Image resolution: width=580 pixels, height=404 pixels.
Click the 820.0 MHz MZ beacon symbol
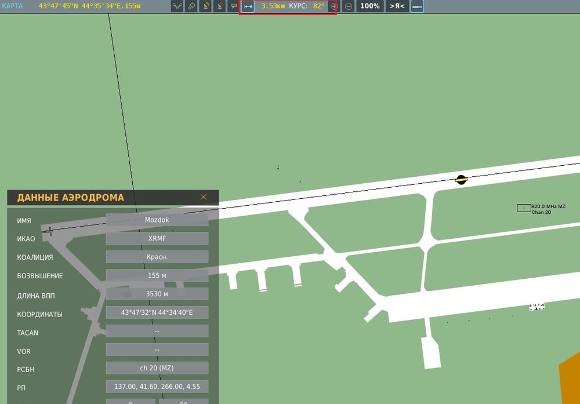point(524,208)
